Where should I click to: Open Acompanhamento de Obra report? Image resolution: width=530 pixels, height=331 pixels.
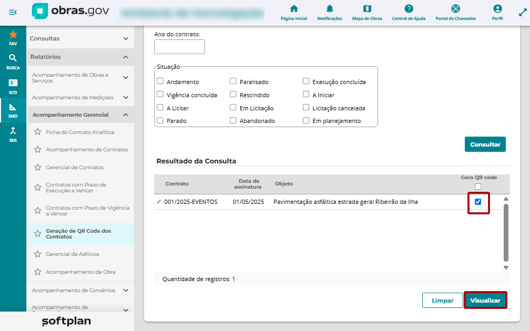[x=80, y=272]
